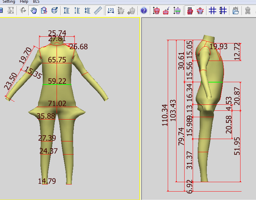The width and height of the screenshot is (256, 200).
Task: Open the BLS menu
Action: (x=36, y=2)
